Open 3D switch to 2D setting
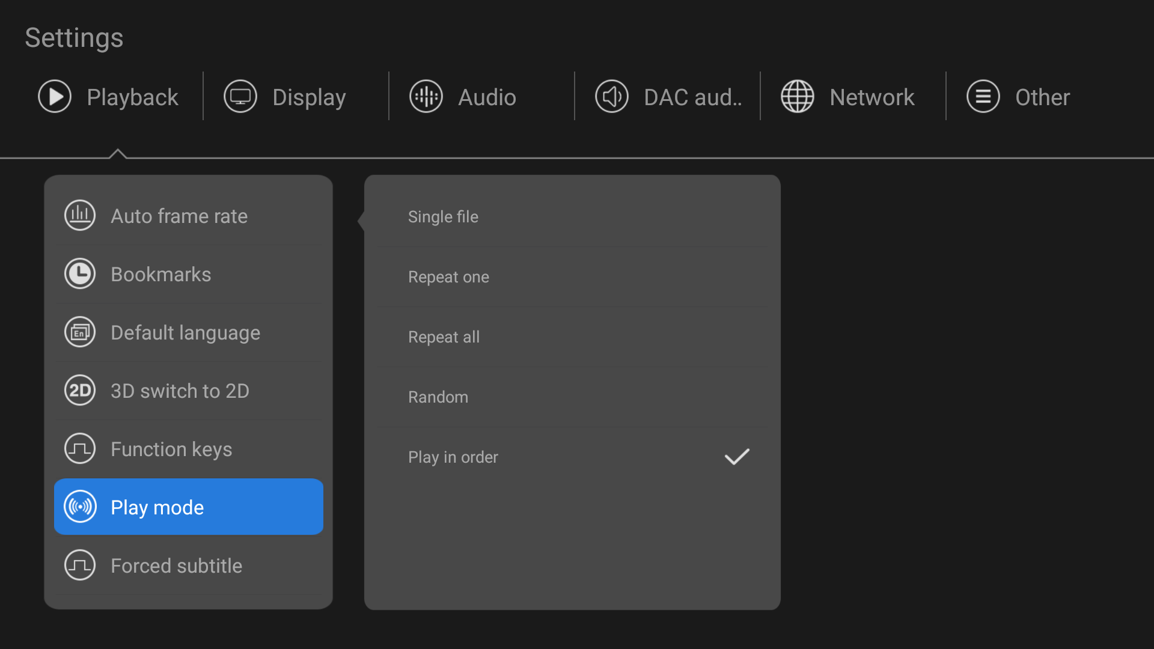The height and width of the screenshot is (649, 1154). [189, 391]
